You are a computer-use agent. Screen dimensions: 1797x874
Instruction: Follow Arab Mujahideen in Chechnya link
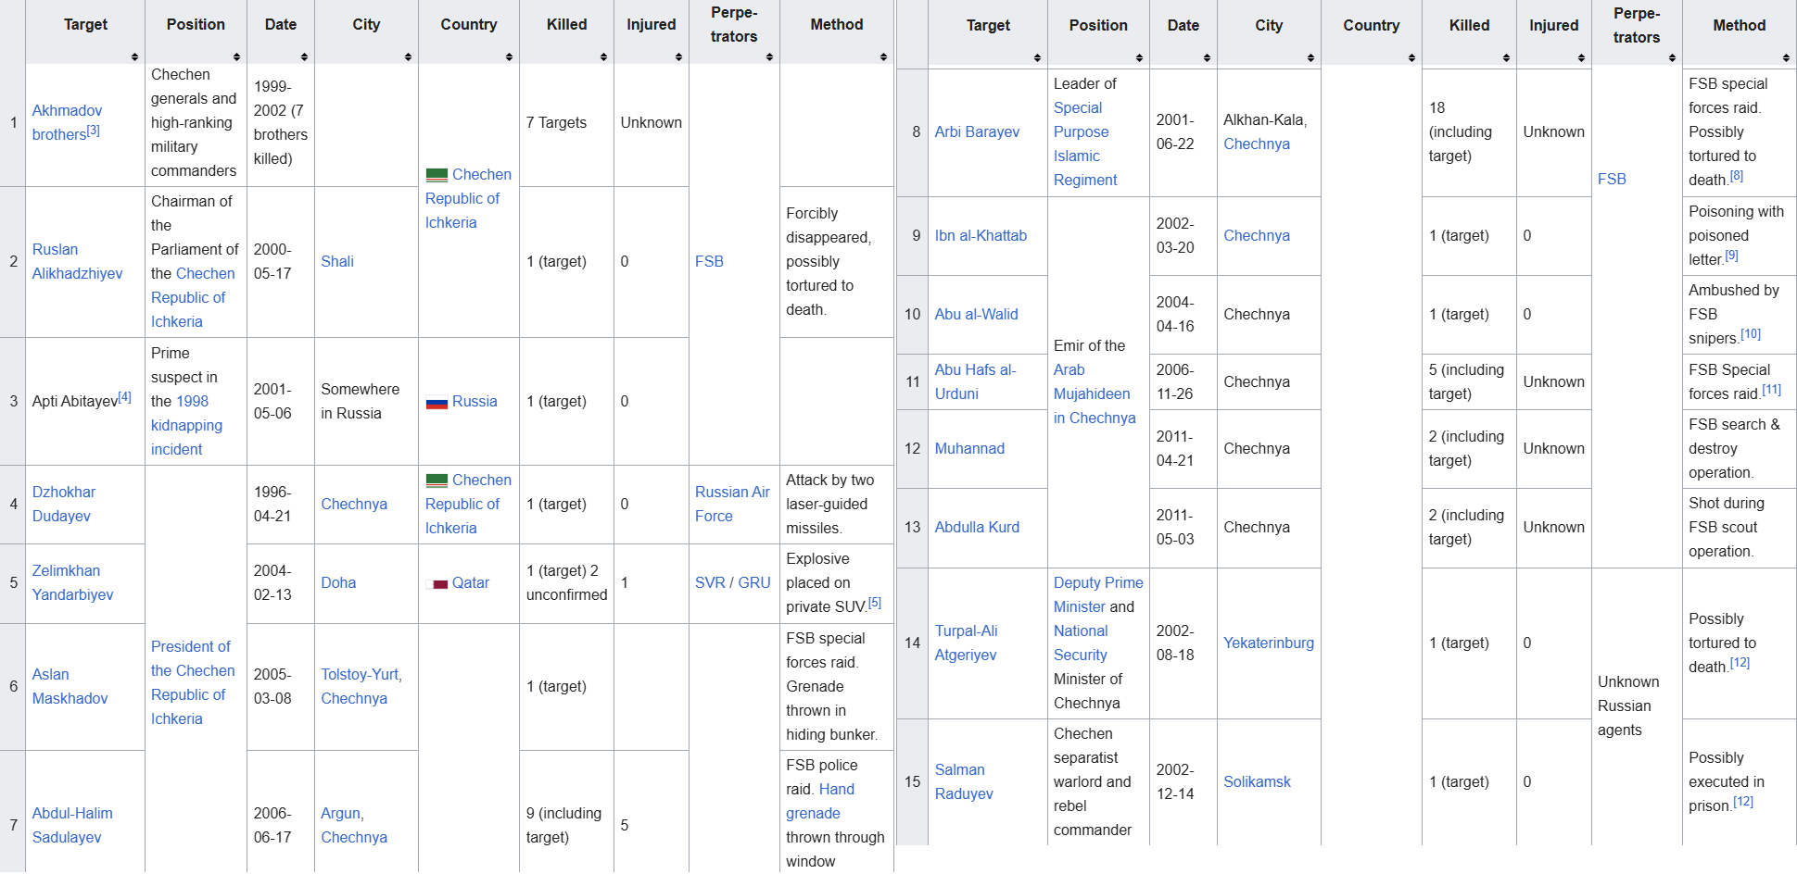[1095, 393]
